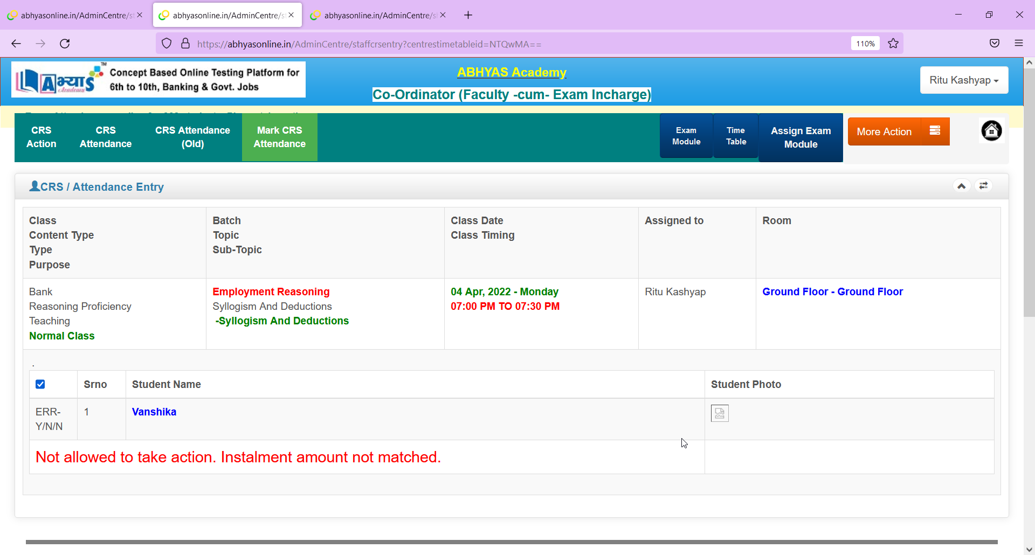
Task: Click the home icon in header
Action: pos(991,131)
